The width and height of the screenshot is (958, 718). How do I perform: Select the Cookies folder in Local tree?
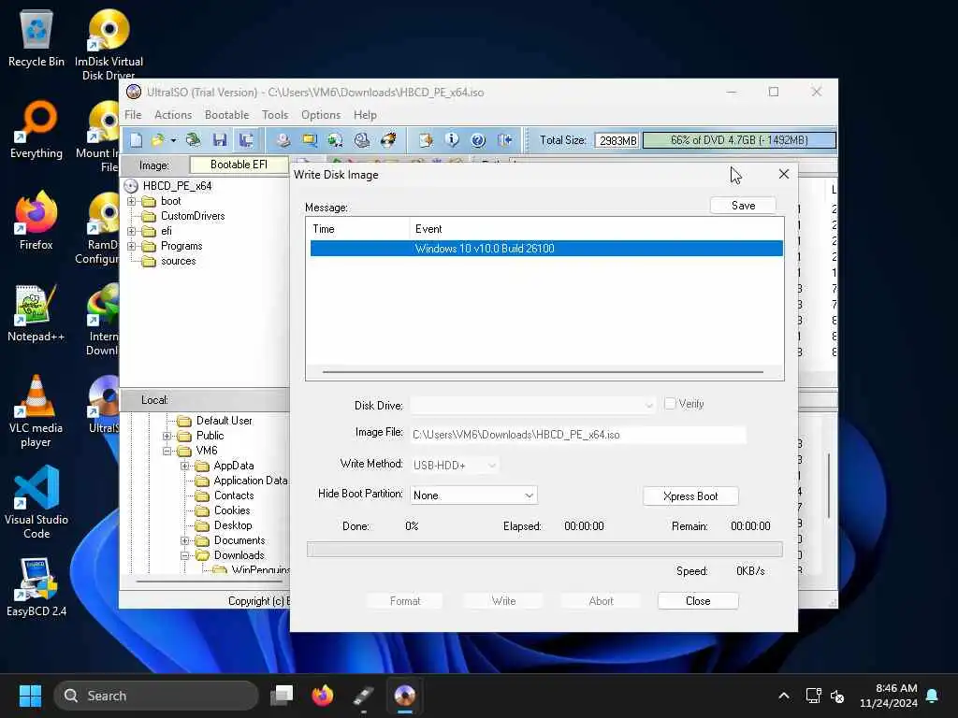232,510
